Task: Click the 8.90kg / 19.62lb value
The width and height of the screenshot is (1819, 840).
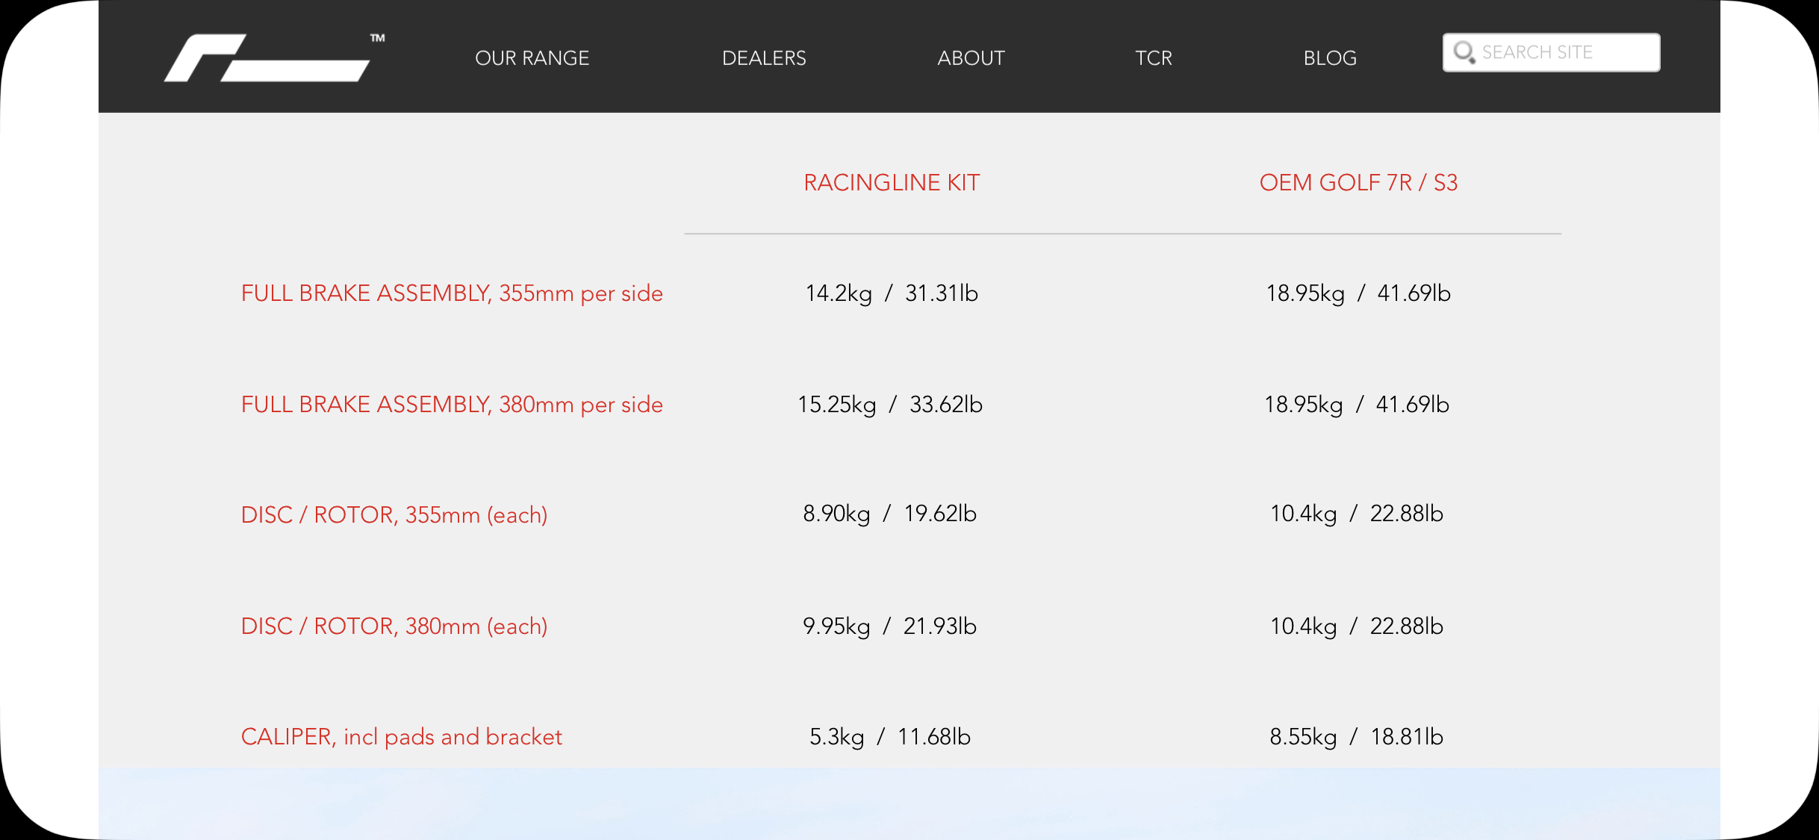Action: click(x=889, y=514)
